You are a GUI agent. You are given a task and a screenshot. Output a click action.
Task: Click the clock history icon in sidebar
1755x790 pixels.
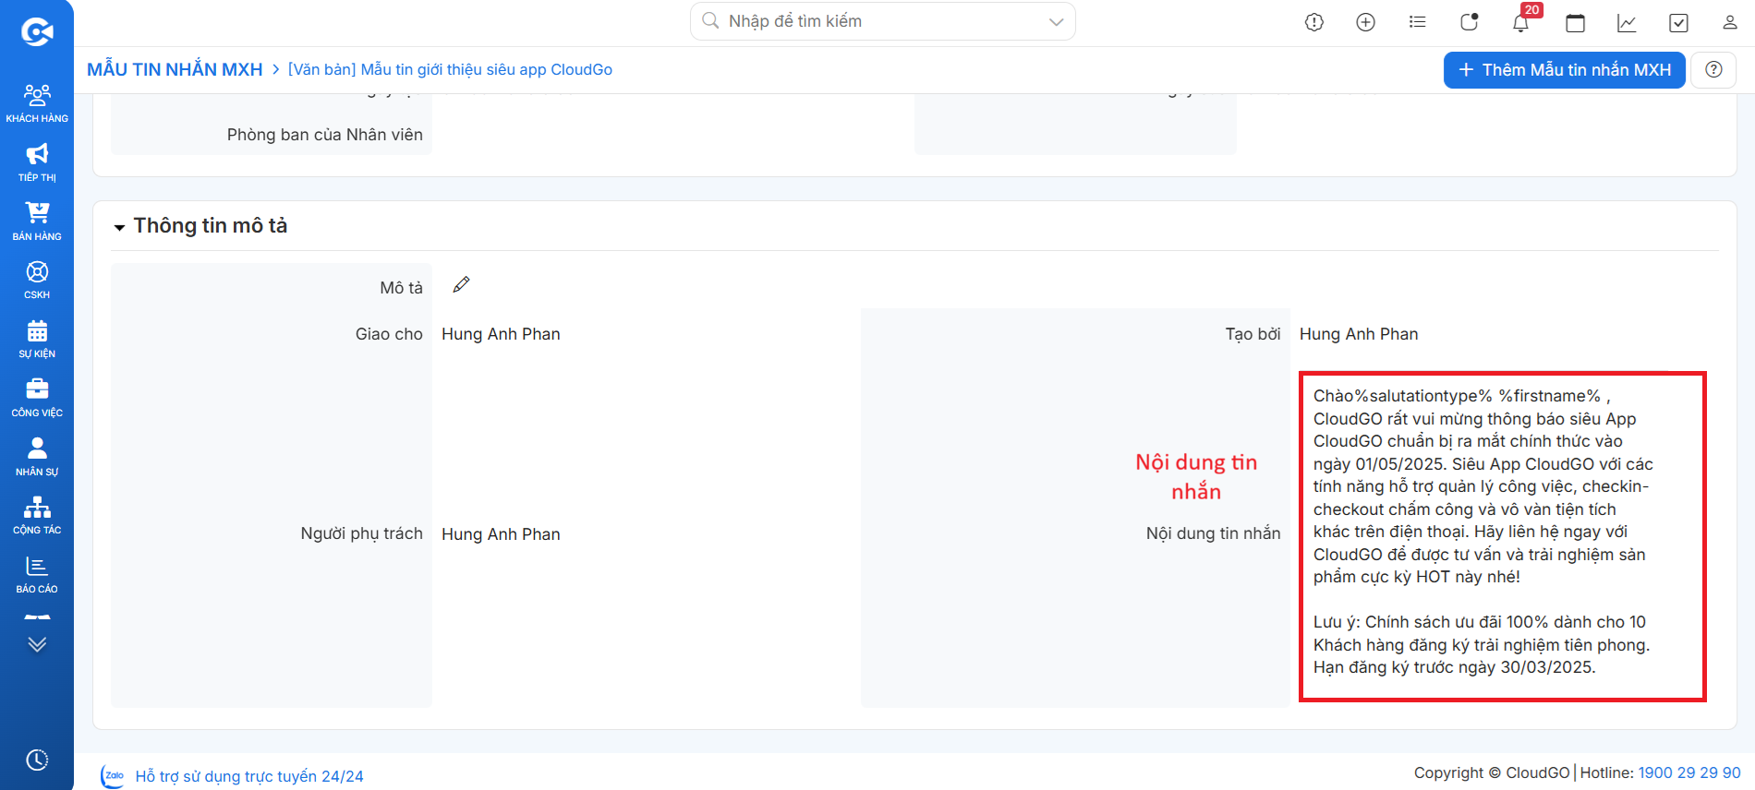[37, 760]
